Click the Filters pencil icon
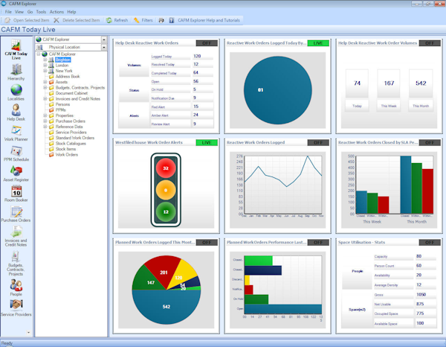The image size is (446, 347). point(136,20)
